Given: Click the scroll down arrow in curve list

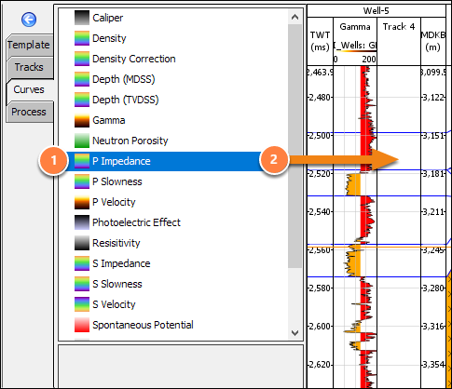Looking at the screenshot, I should pos(295,333).
